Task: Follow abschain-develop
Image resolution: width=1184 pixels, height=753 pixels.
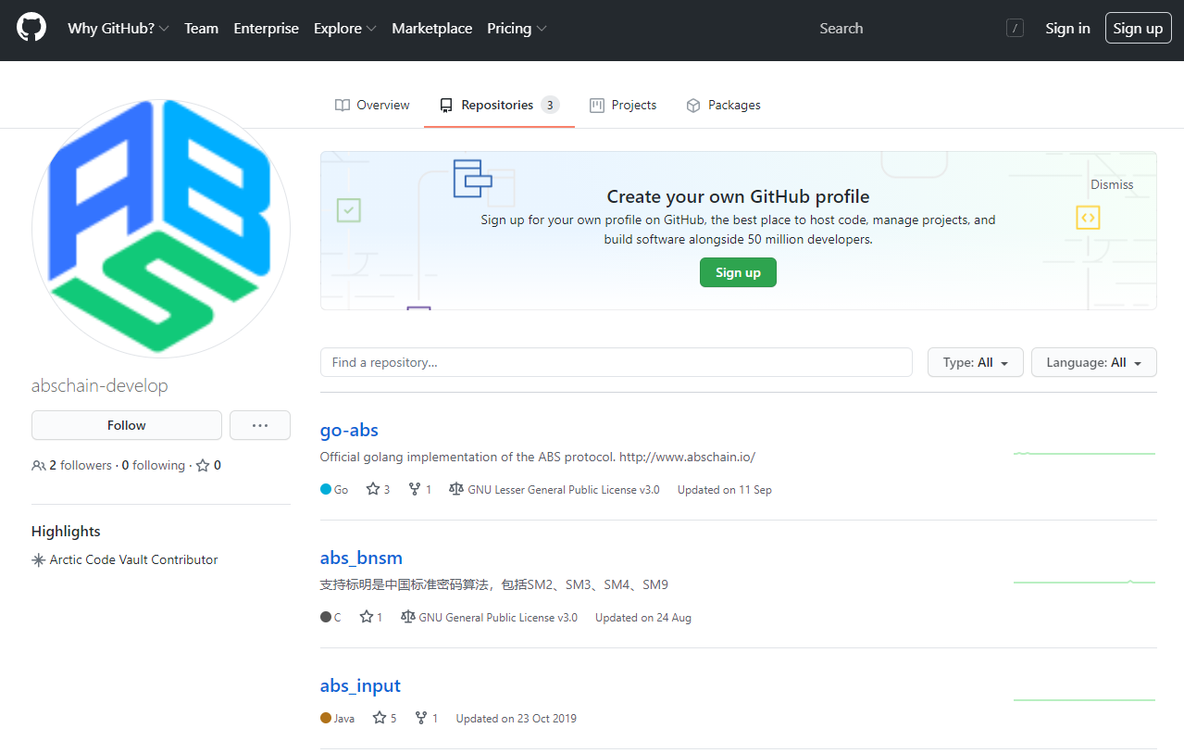Action: 127,425
